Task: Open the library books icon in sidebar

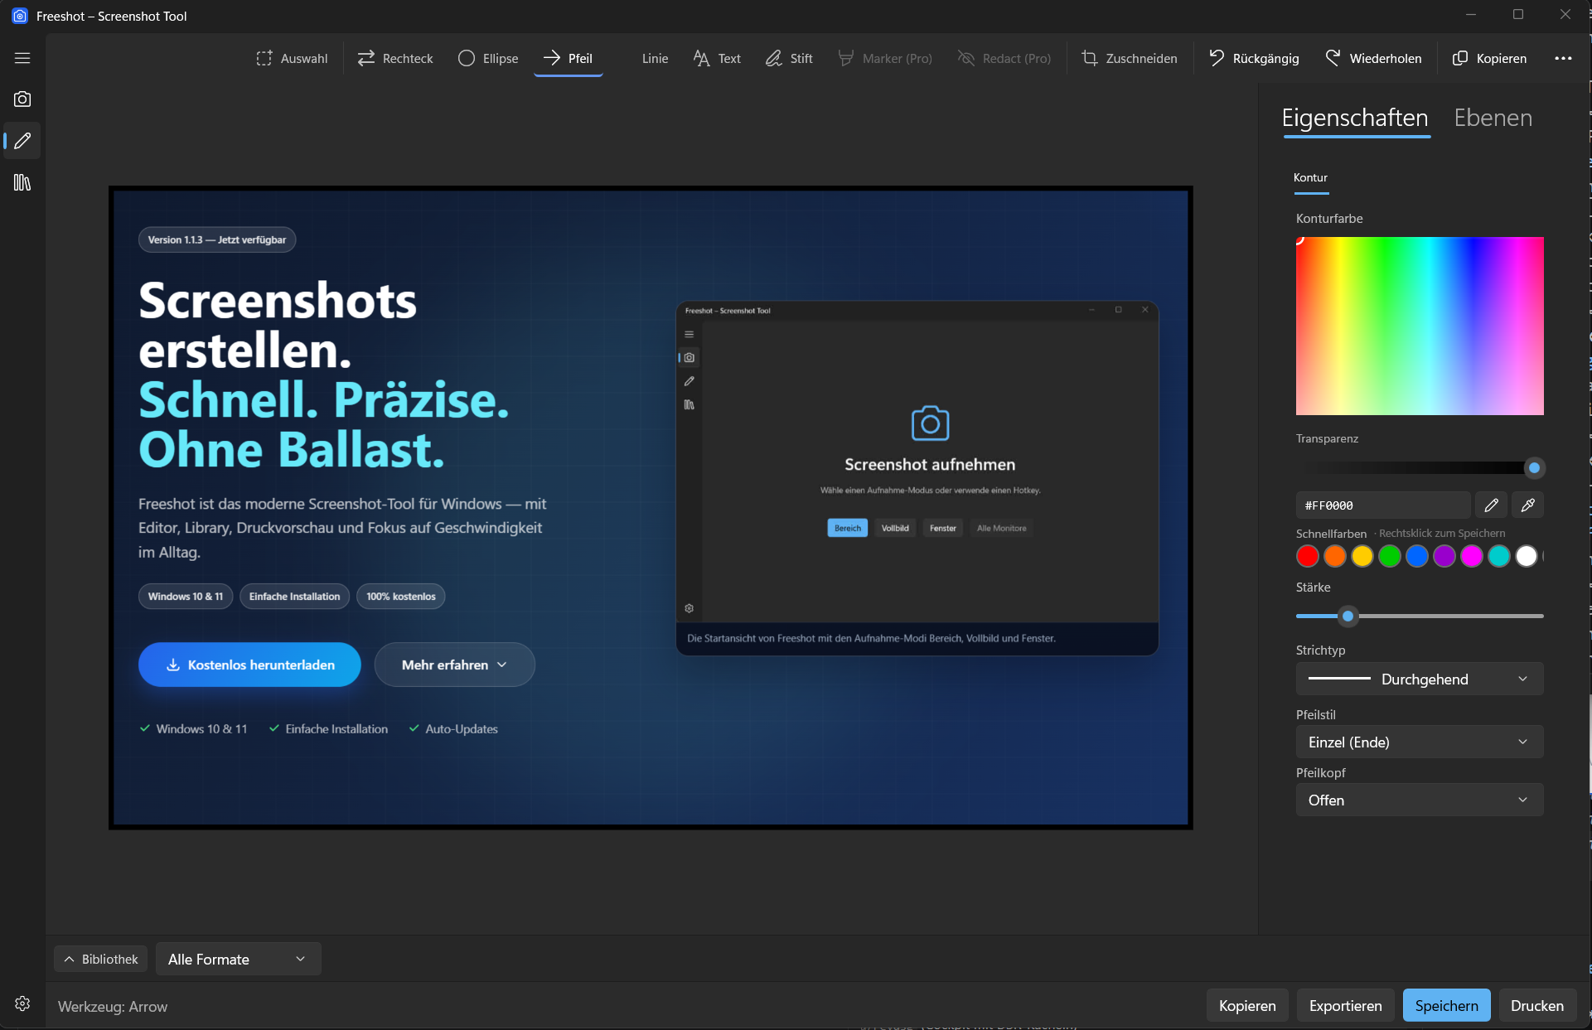Action: (x=22, y=182)
